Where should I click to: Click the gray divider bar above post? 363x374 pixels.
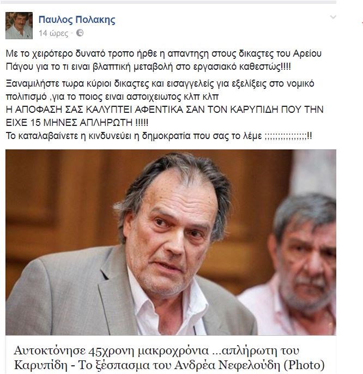(x=168, y=2)
